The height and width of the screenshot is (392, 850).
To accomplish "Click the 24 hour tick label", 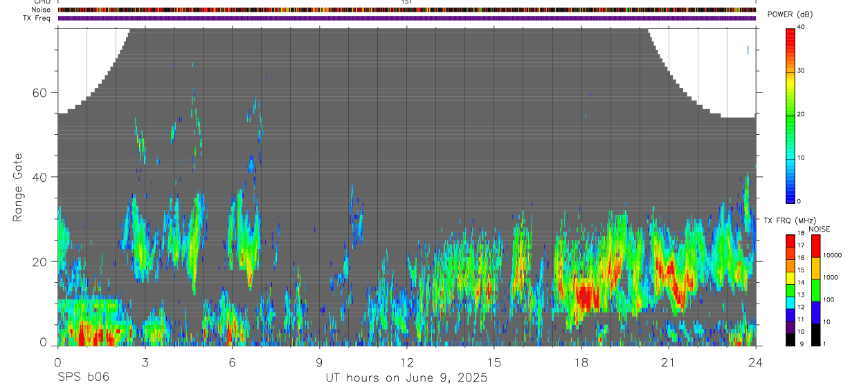I will 755,362.
